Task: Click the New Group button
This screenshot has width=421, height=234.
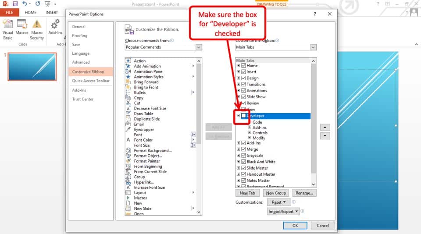Action: (276, 193)
